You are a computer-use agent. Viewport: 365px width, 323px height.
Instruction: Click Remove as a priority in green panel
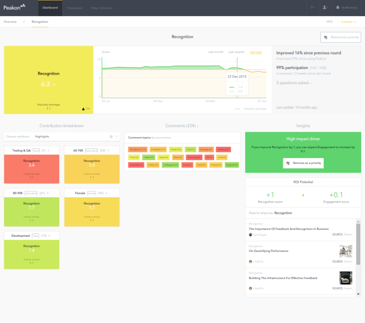pos(303,163)
